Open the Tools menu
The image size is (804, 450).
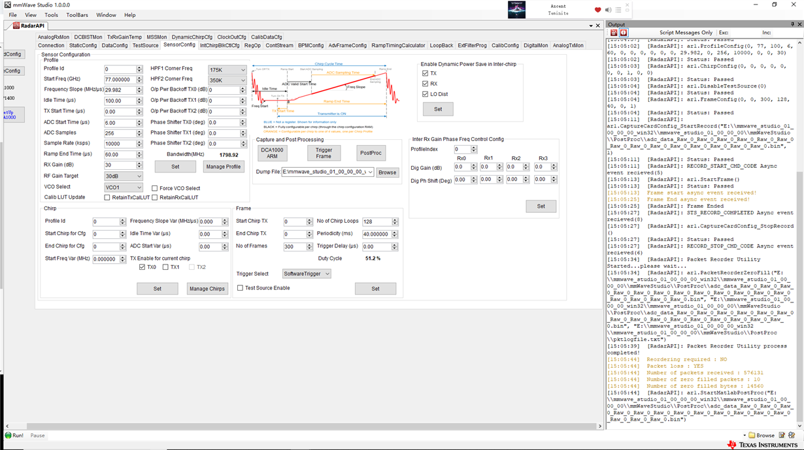coord(52,15)
